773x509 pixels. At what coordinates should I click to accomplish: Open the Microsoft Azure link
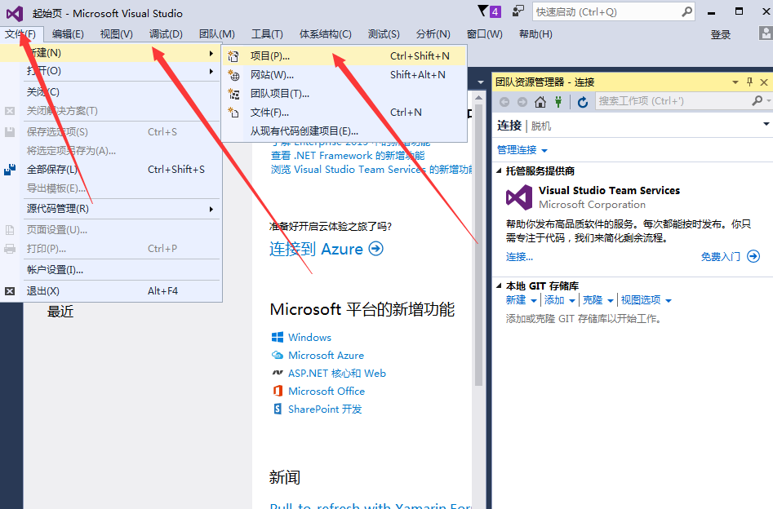pos(326,356)
